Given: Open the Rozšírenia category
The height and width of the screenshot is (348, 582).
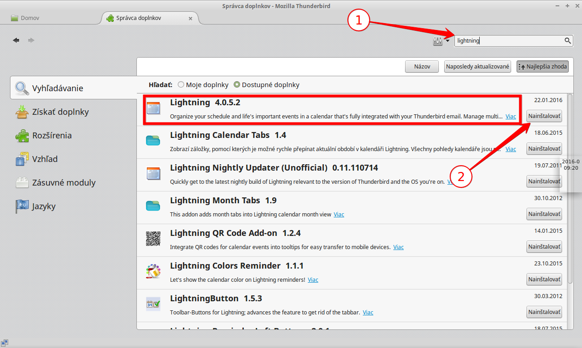Looking at the screenshot, I should (73, 135).
